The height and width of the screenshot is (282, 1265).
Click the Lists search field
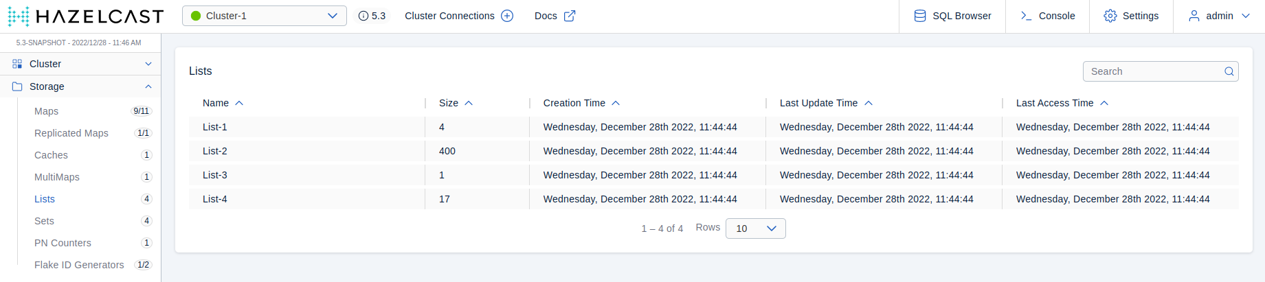click(x=1153, y=71)
